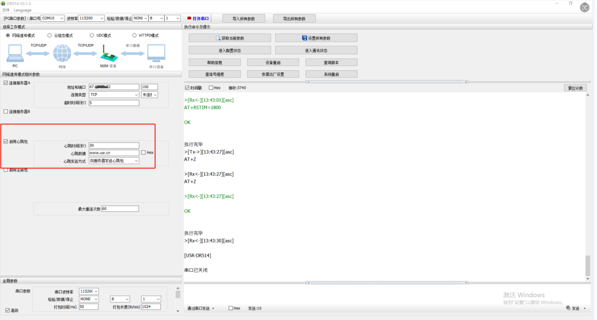The height and width of the screenshot is (320, 597).
Task: Click the serial device monitor icon
Action: pyautogui.click(x=156, y=53)
